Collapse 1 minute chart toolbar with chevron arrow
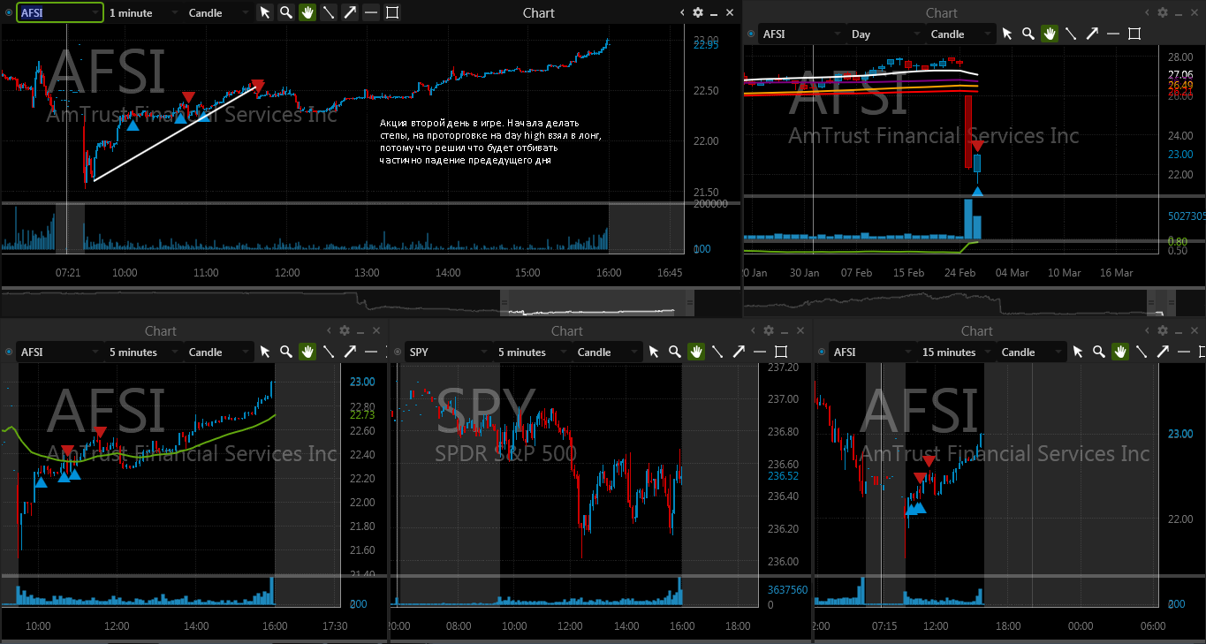 (683, 12)
